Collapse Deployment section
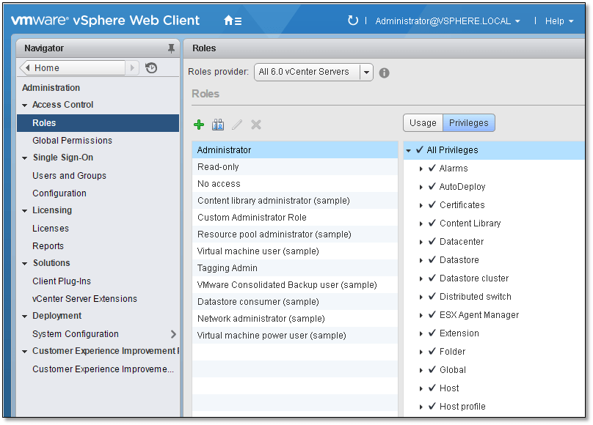 24,317
